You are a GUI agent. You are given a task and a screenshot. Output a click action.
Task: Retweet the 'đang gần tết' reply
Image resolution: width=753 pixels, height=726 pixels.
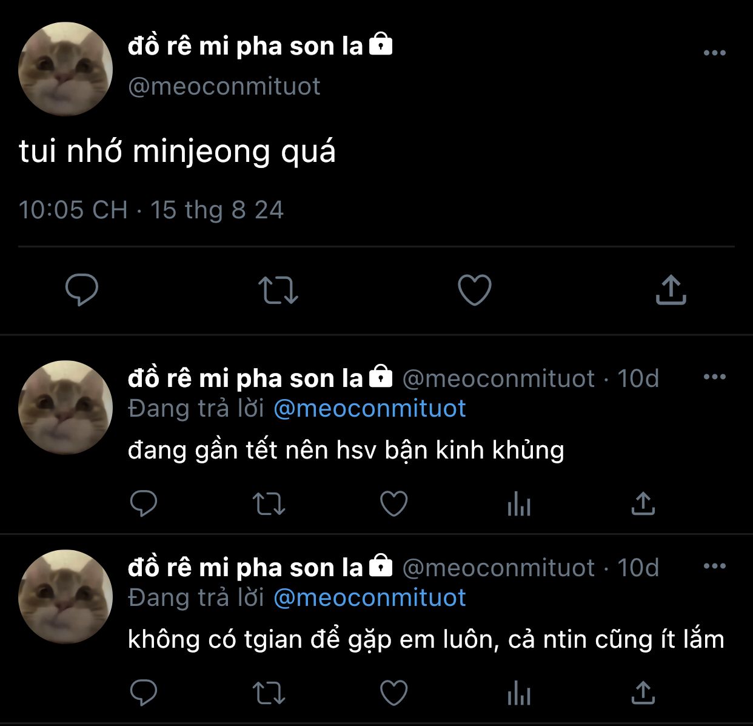tap(269, 503)
